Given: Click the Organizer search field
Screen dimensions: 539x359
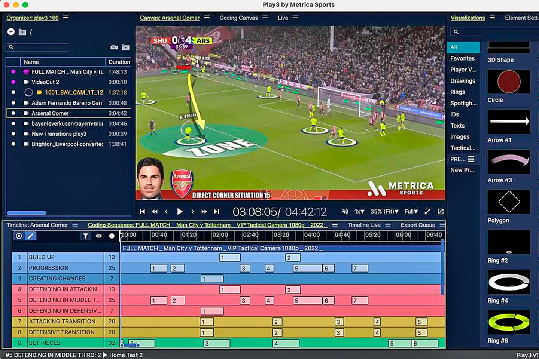Looking at the screenshot, I should [x=37, y=47].
